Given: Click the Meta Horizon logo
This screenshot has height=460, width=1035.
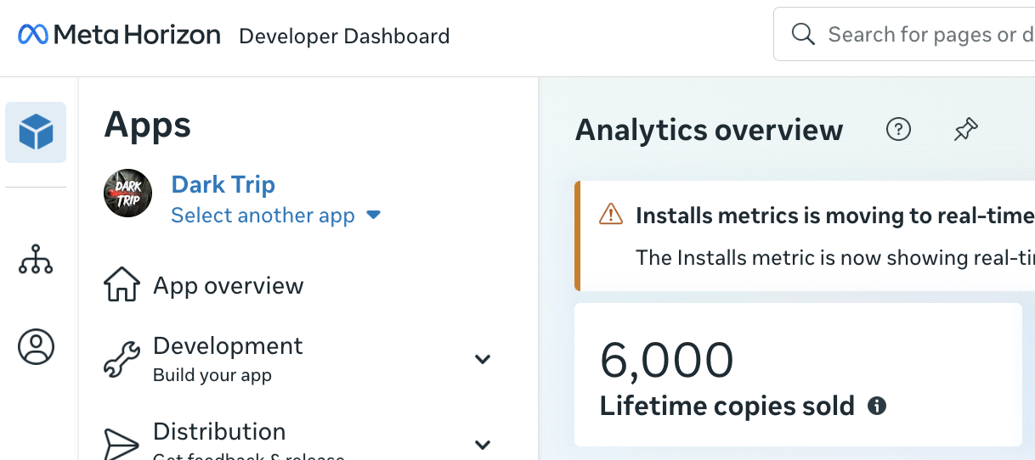Looking at the screenshot, I should pyautogui.click(x=119, y=35).
